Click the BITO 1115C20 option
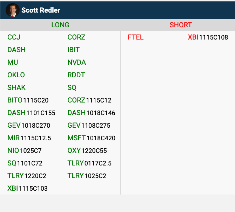This screenshot has height=212, width=235. click(x=28, y=100)
